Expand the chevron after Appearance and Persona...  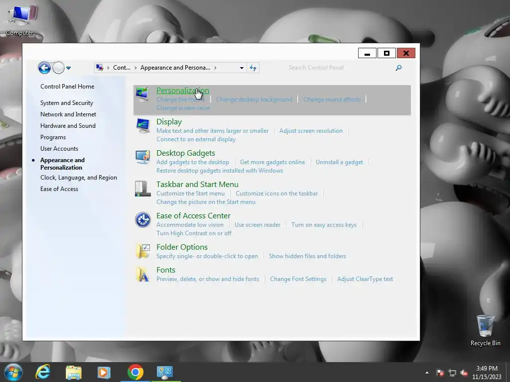(x=215, y=68)
